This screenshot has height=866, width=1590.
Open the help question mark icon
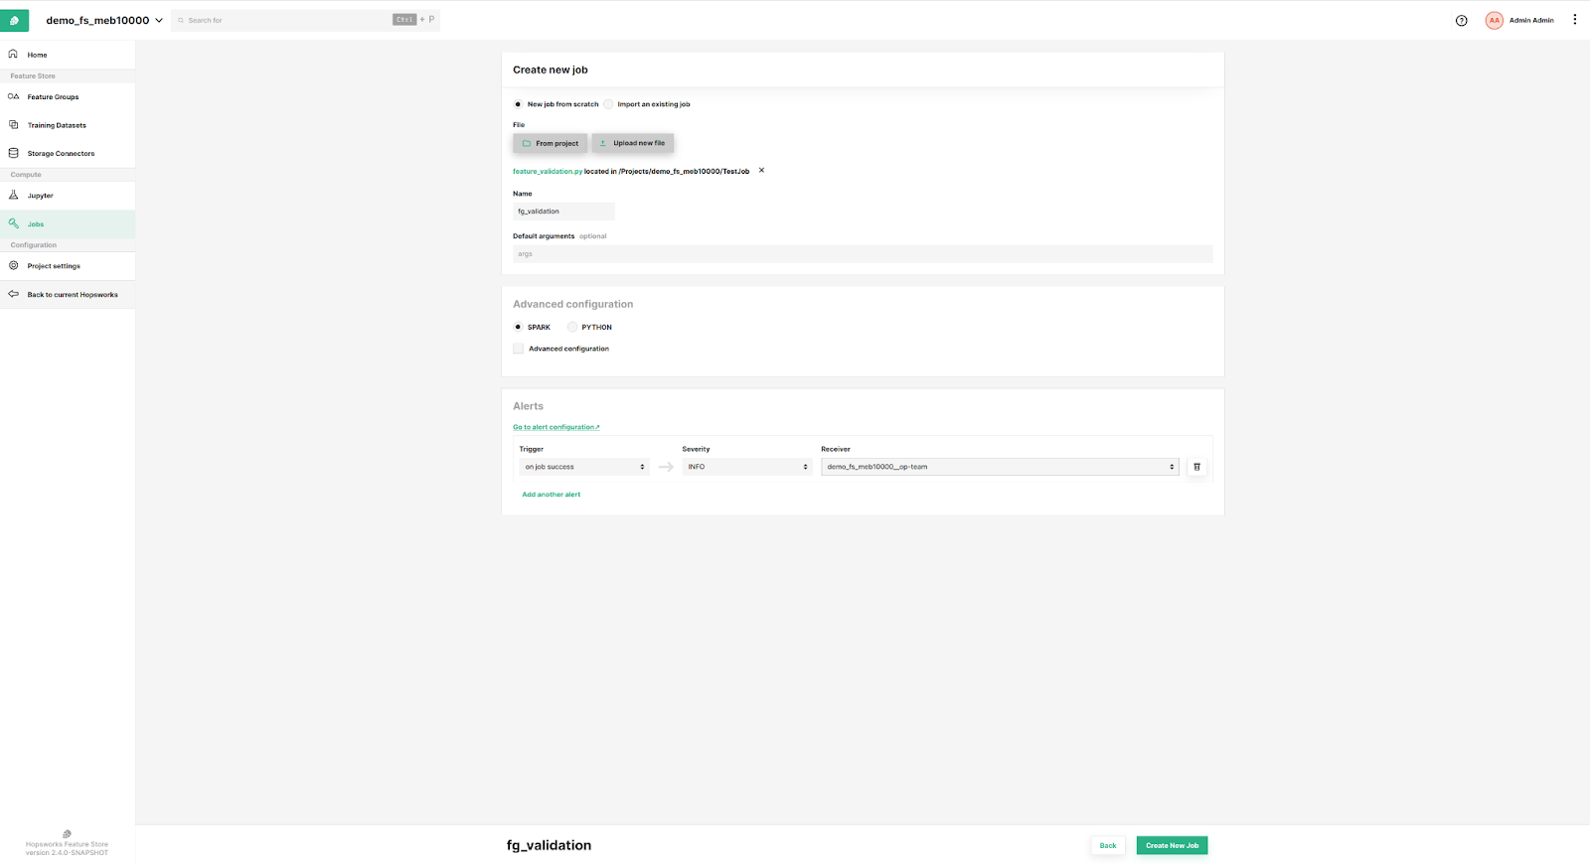tap(1461, 20)
